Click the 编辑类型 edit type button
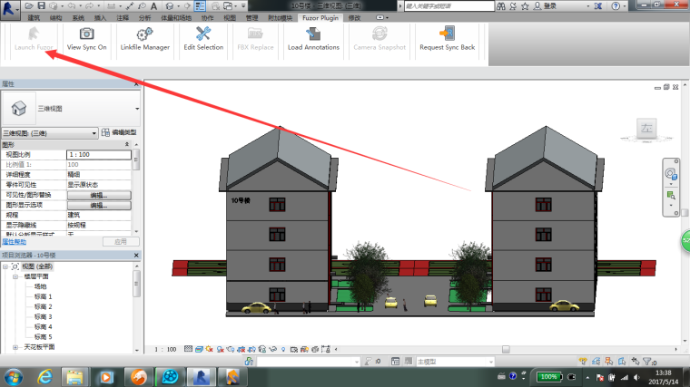 pos(119,132)
